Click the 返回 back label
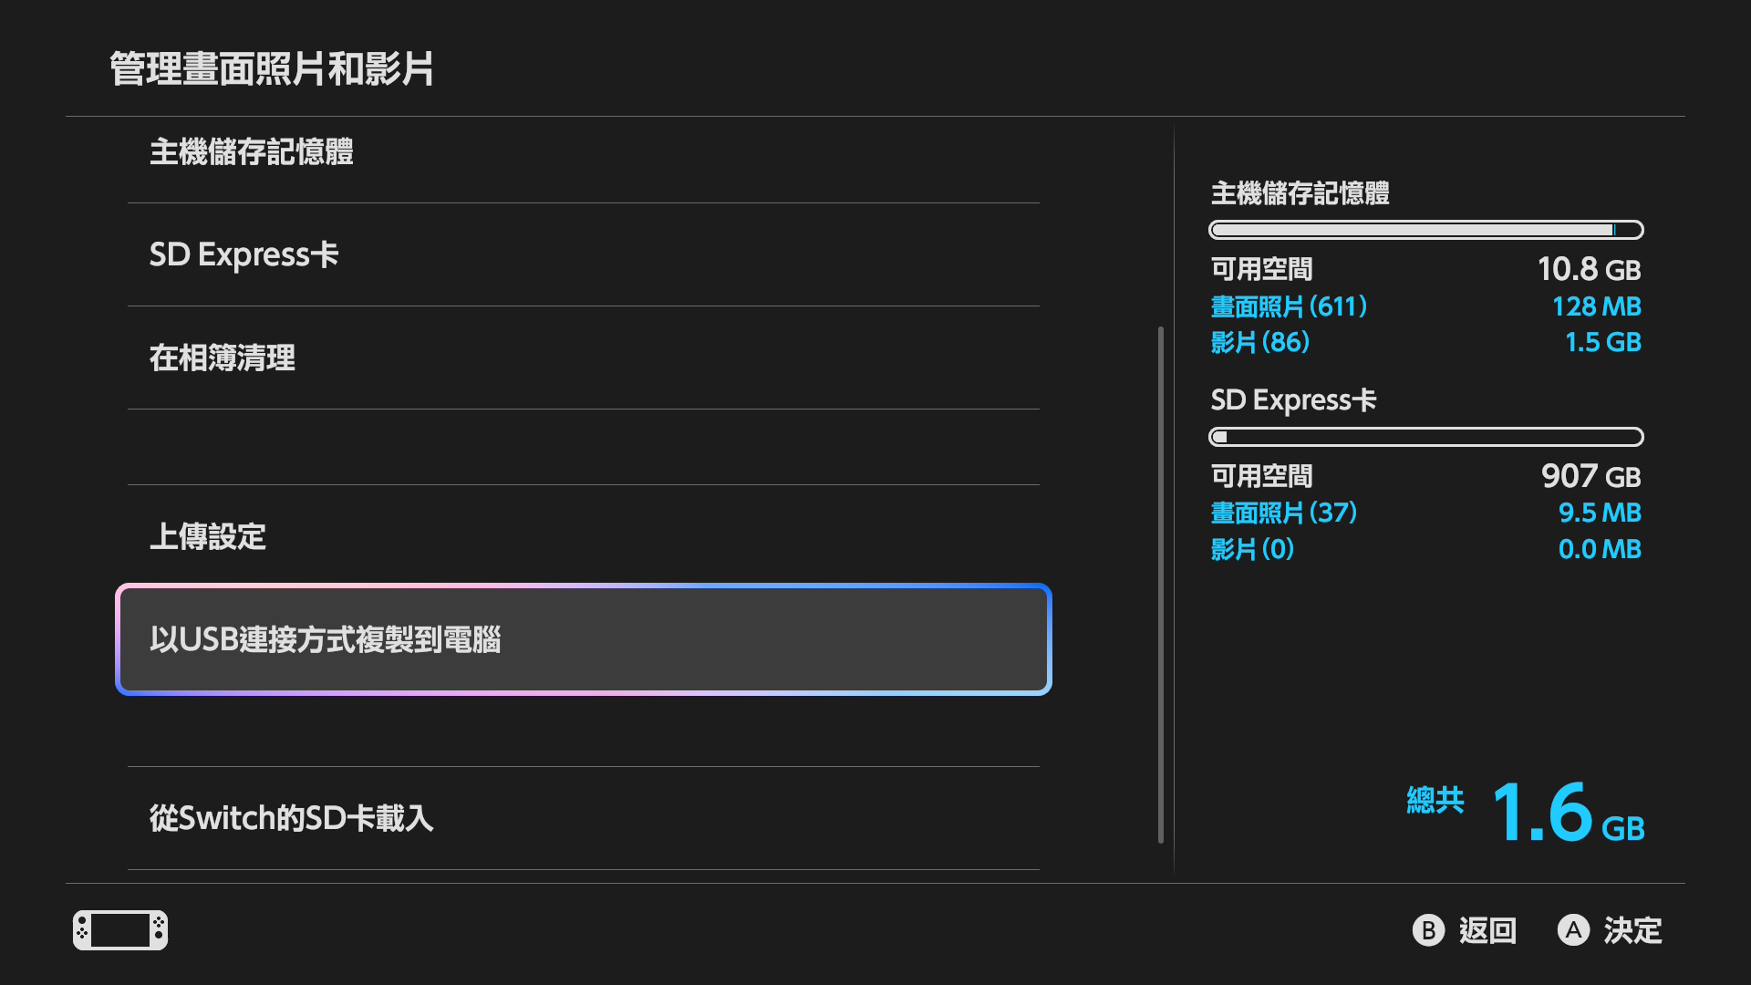This screenshot has height=985, width=1751. click(x=1487, y=930)
